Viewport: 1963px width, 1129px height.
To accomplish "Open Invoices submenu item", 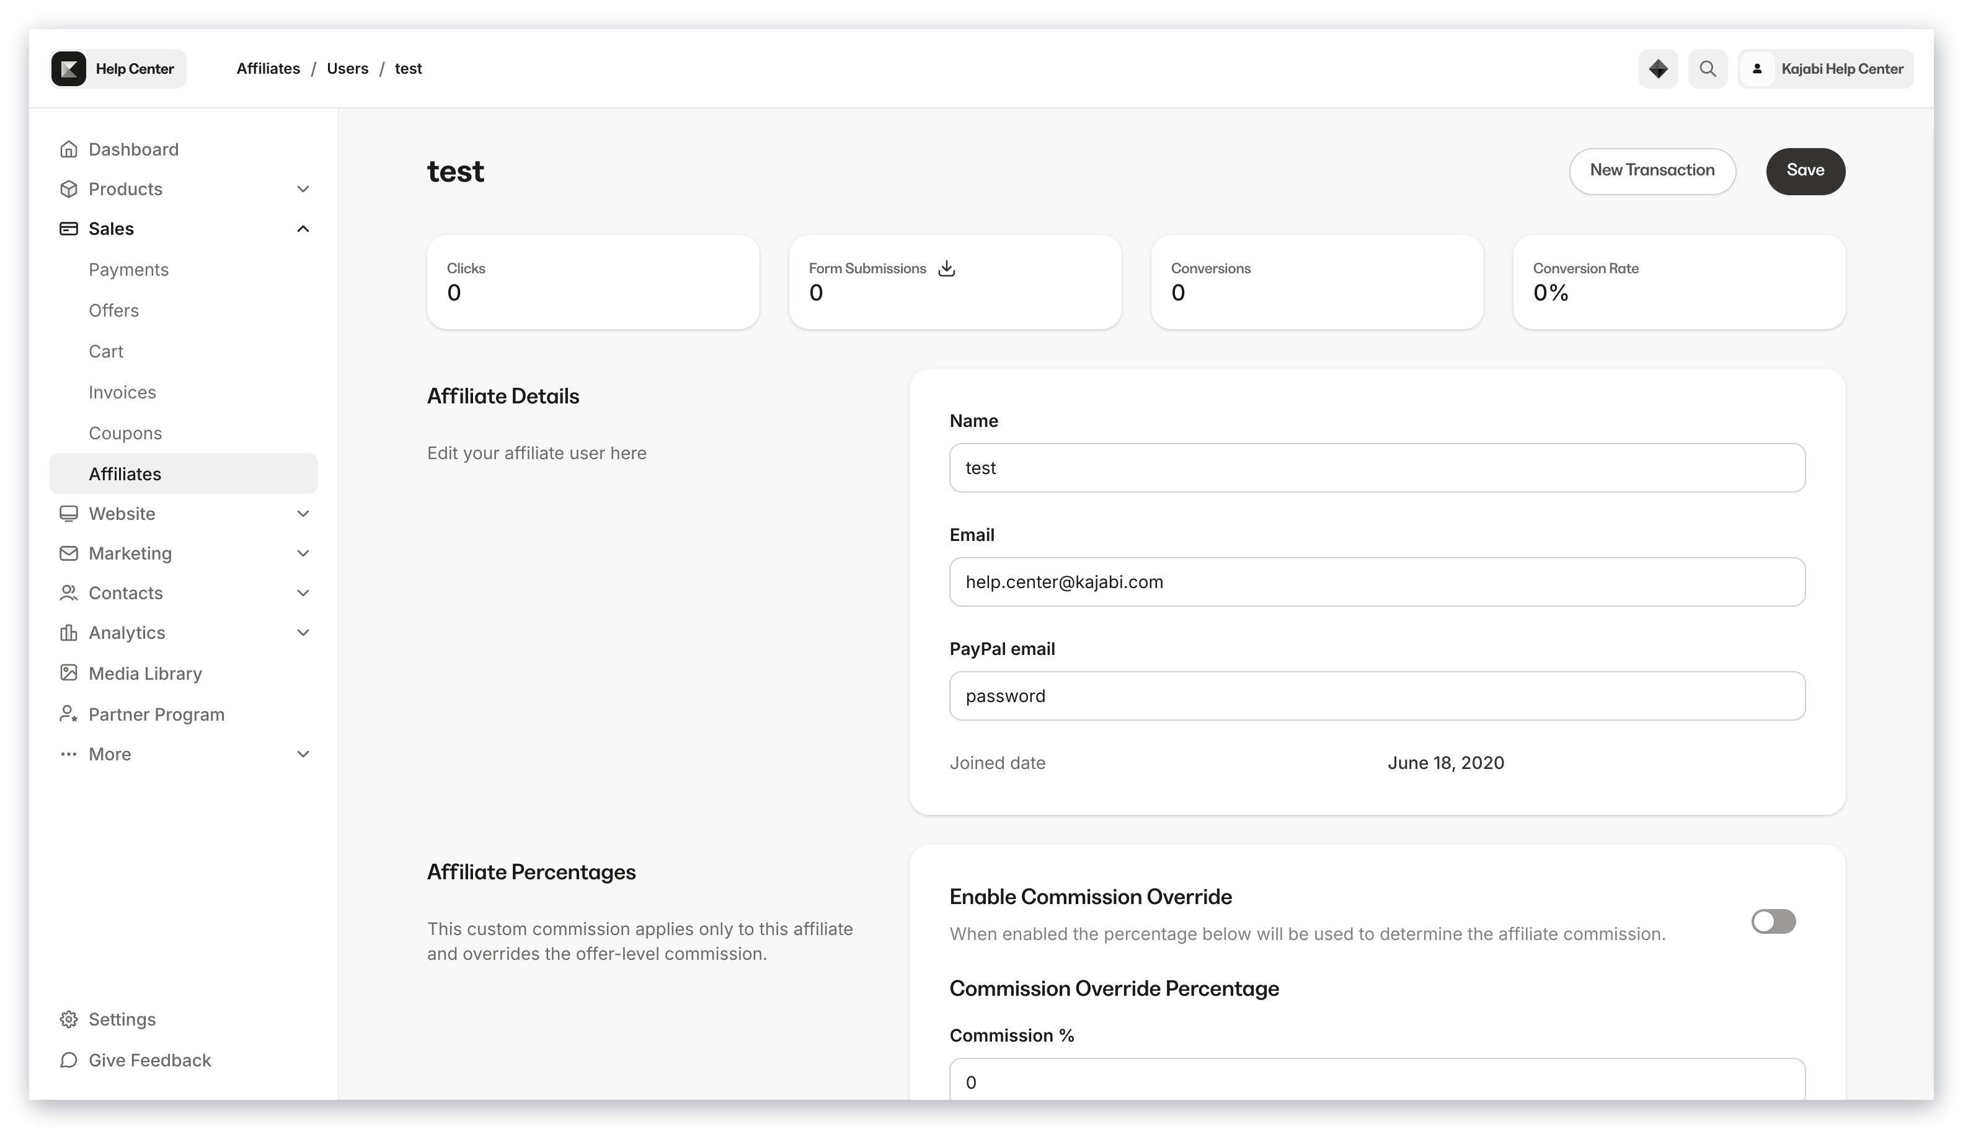I will tap(122, 392).
